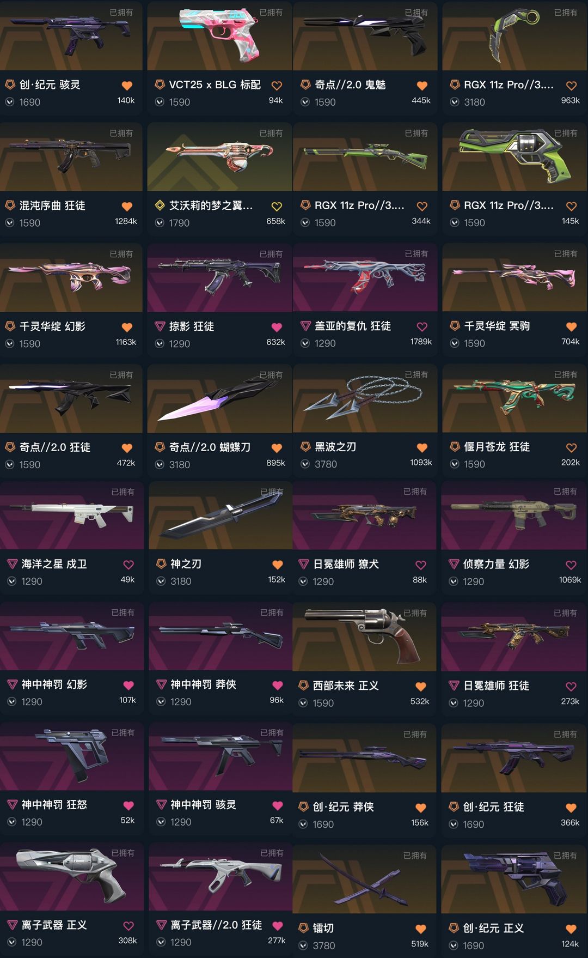
Task: Favorite the VCT25 x BLG 标配 skin
Action: (x=277, y=86)
